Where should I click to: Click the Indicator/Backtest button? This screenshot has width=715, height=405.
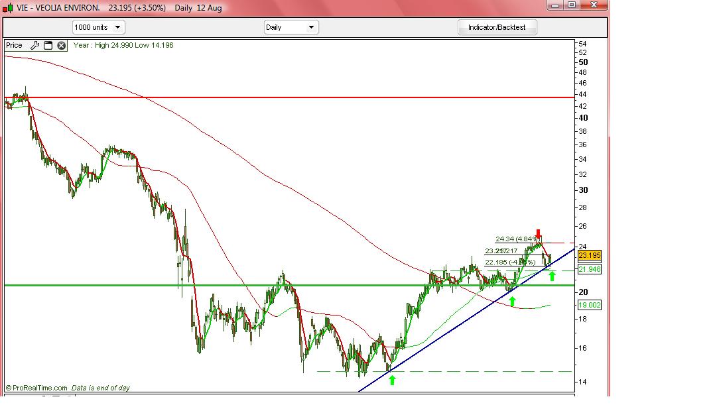497,27
